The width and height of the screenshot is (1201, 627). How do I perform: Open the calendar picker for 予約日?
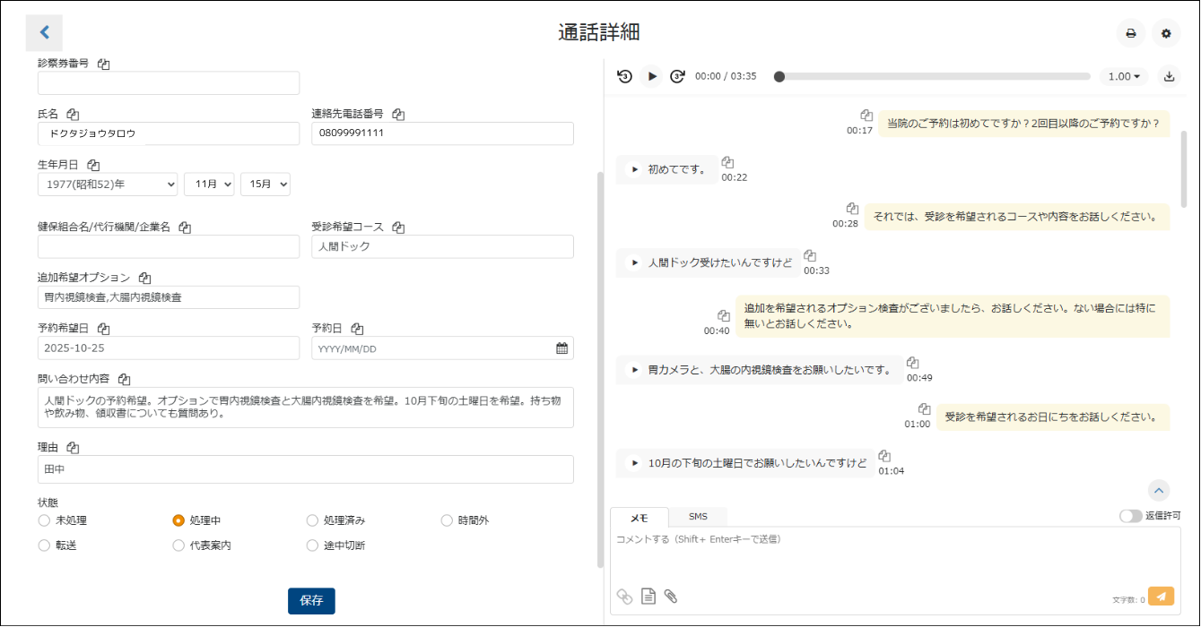coord(561,348)
